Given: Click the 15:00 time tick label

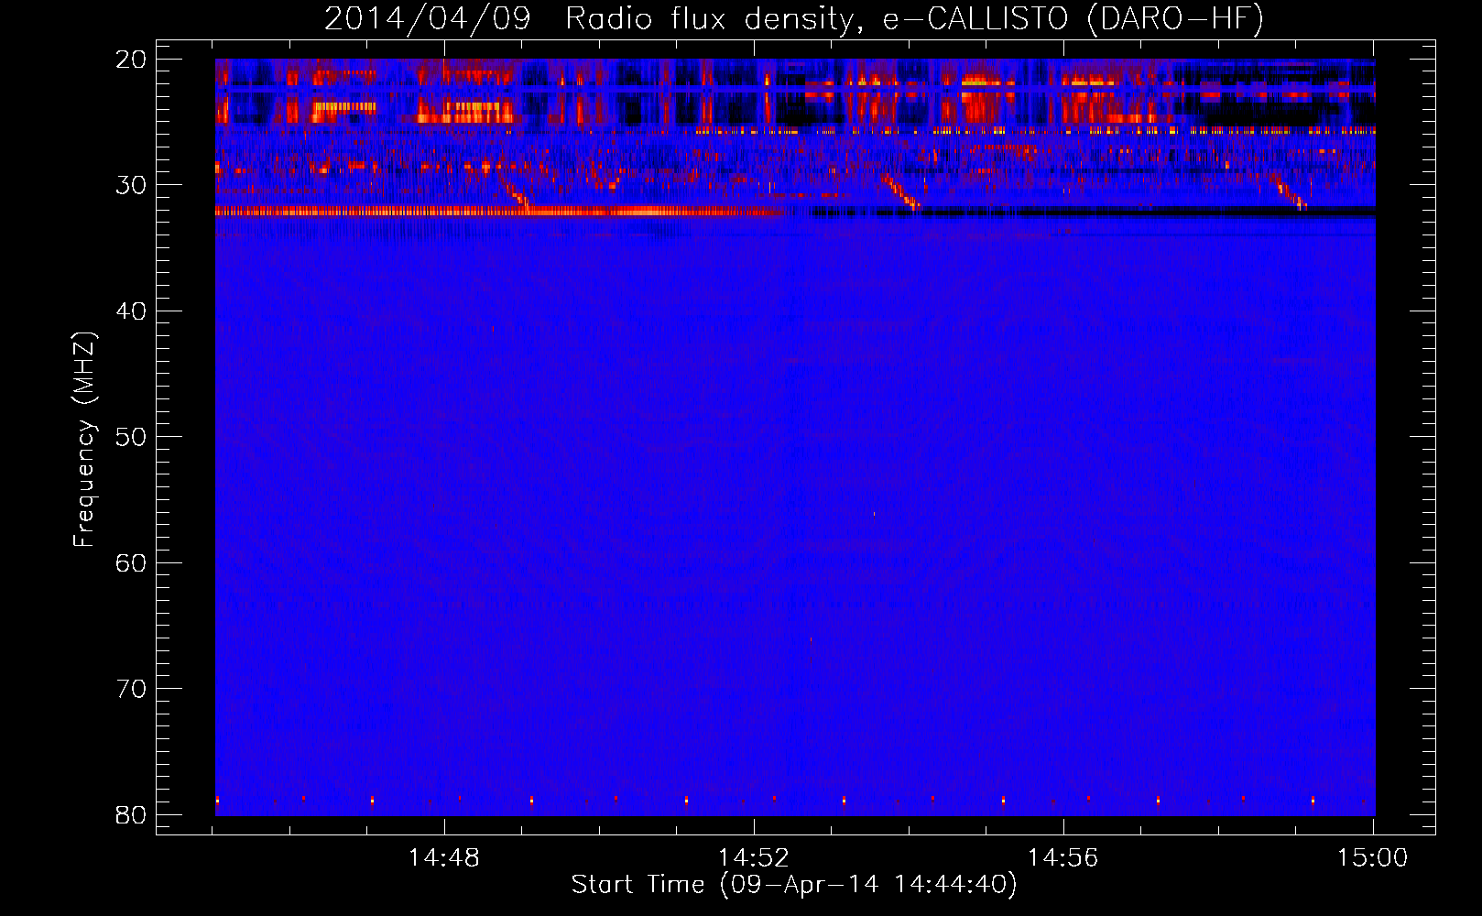Looking at the screenshot, I should click(x=1373, y=858).
